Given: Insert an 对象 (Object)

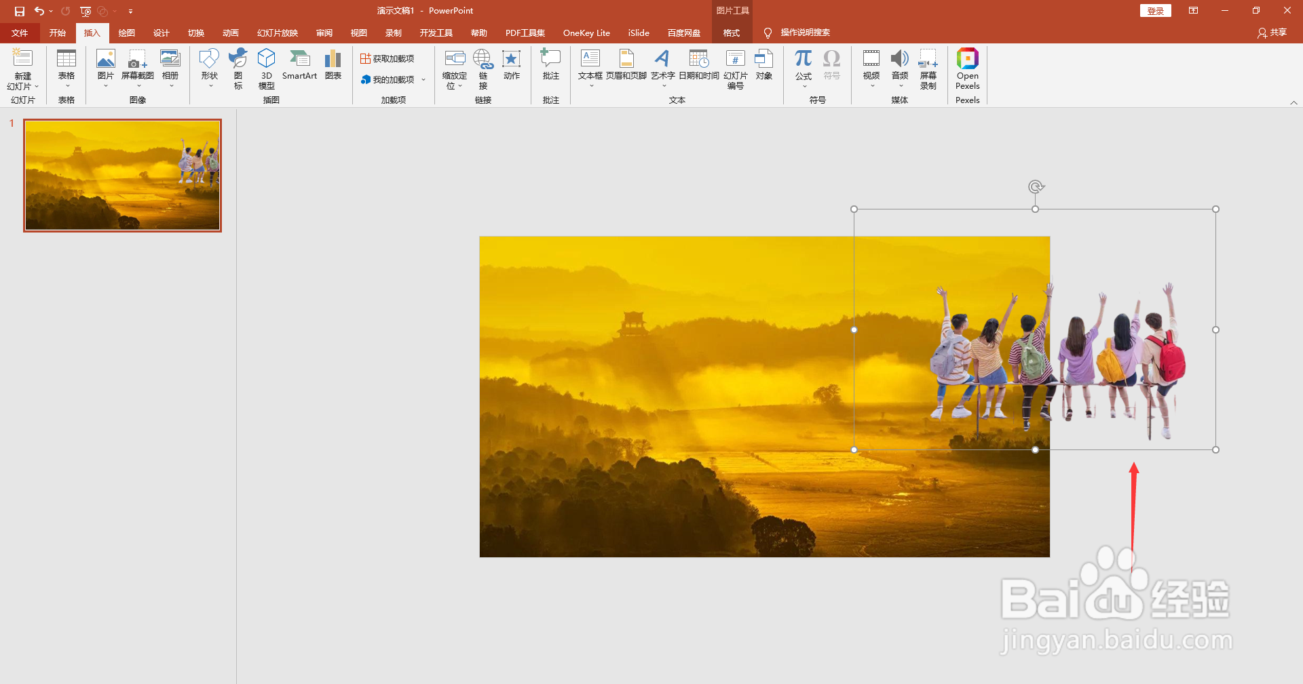Looking at the screenshot, I should click(x=764, y=65).
